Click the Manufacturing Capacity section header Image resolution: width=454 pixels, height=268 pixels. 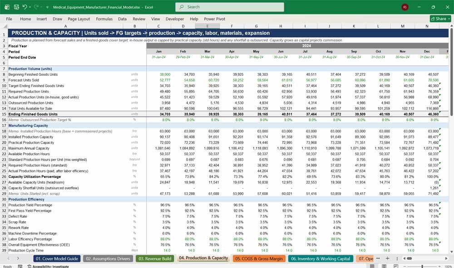tap(28, 126)
